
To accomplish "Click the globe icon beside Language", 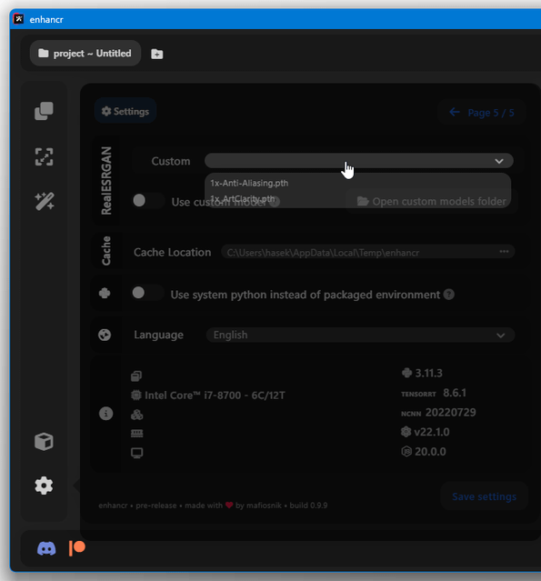I will pyautogui.click(x=105, y=335).
